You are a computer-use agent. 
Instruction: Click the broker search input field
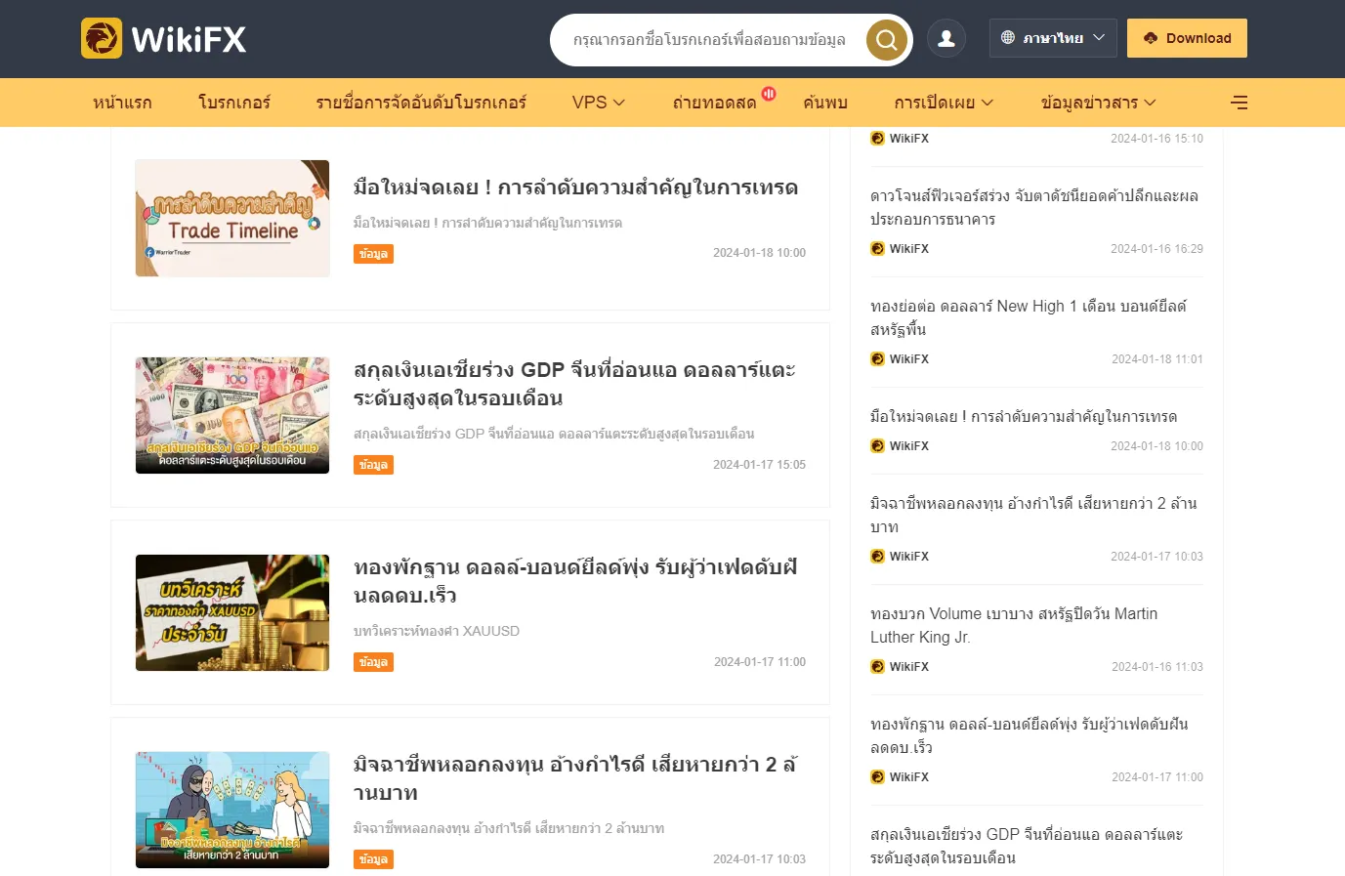709,40
